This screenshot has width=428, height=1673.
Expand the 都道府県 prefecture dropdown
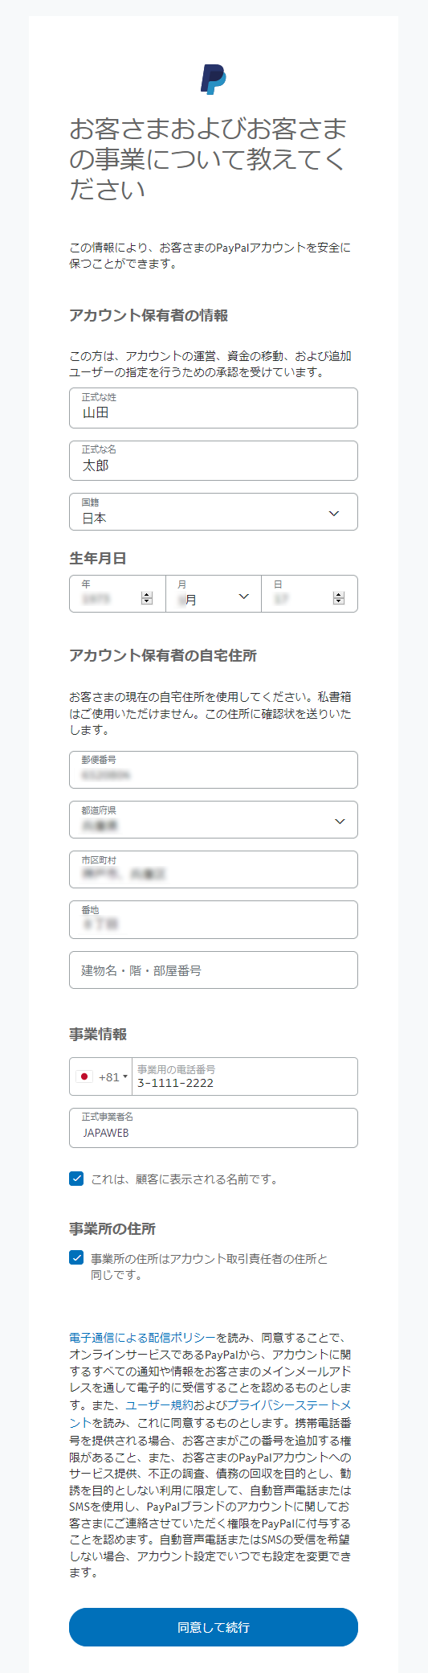(x=214, y=820)
